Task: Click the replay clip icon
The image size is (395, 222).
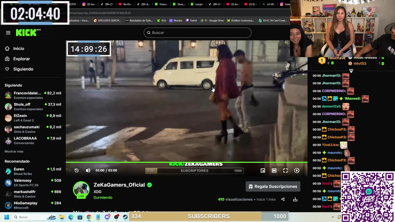Action: coord(77,171)
